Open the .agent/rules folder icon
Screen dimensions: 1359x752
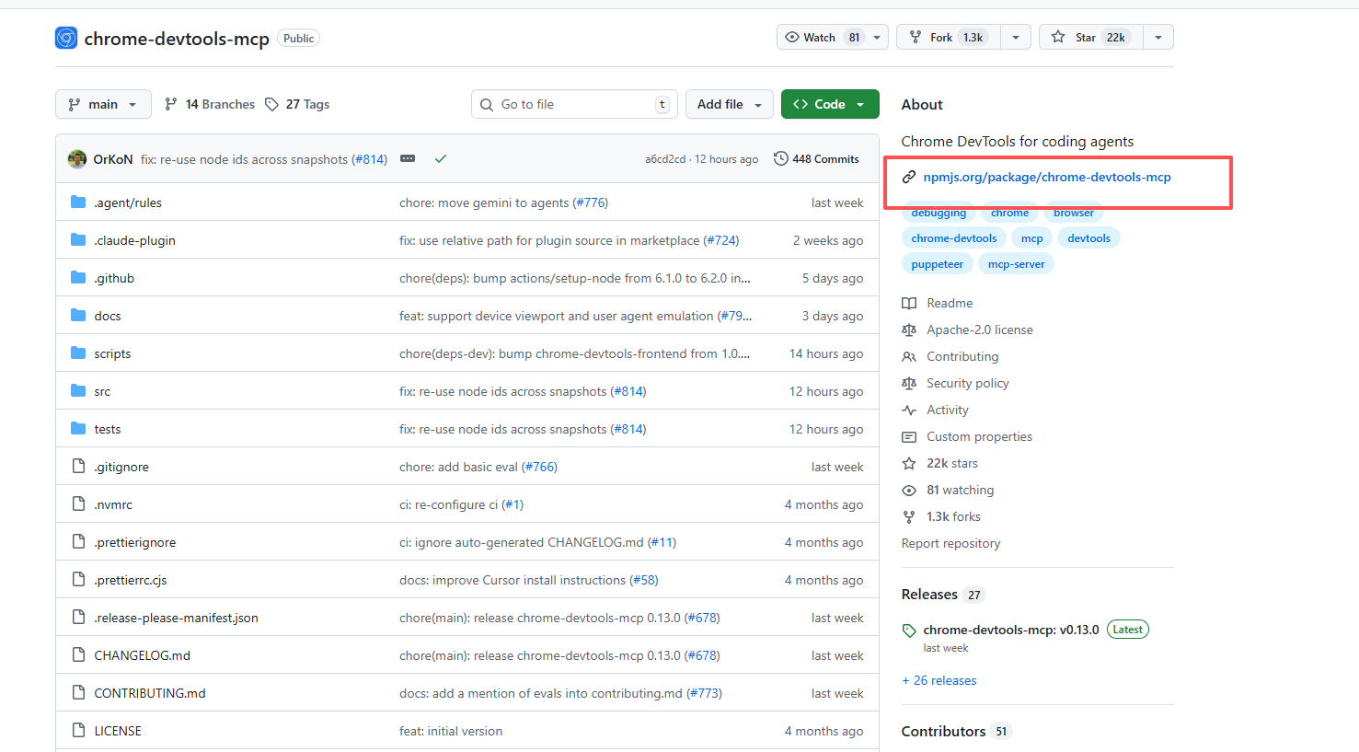click(x=78, y=202)
